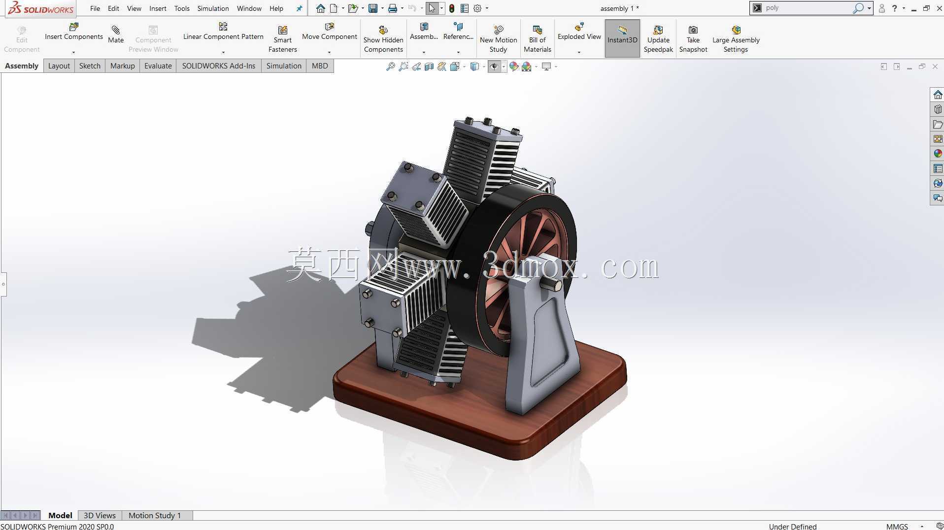The width and height of the screenshot is (944, 530).
Task: Choose Move Component tool
Action: pos(330,32)
